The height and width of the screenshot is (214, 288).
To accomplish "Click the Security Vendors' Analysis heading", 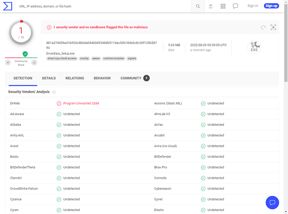I will coord(29,92).
